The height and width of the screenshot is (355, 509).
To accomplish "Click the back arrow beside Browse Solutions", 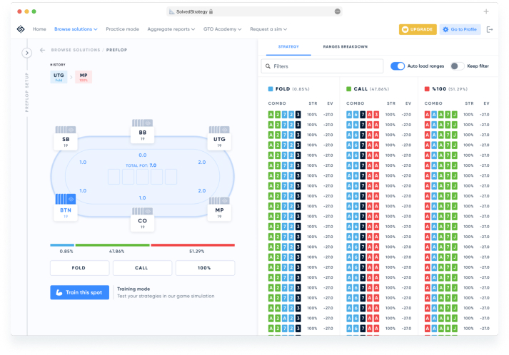I will pyautogui.click(x=42, y=50).
